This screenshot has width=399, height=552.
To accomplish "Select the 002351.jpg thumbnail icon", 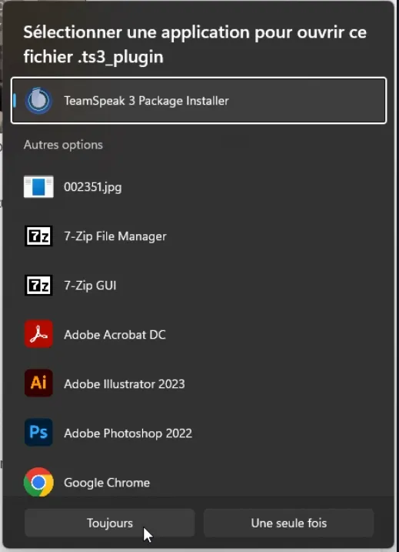I will pos(38,187).
